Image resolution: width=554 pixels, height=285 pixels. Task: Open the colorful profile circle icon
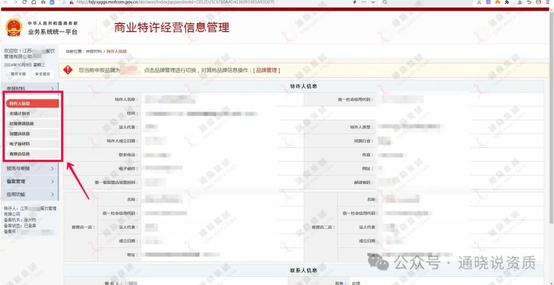point(539,2)
